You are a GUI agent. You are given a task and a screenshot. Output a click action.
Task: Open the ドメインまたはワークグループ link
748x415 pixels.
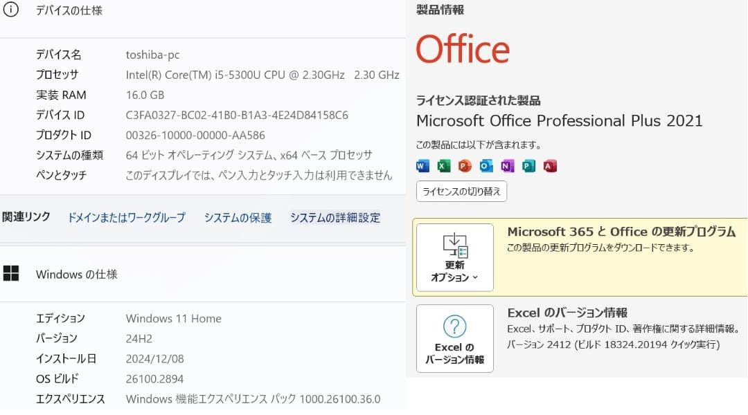[x=125, y=217]
